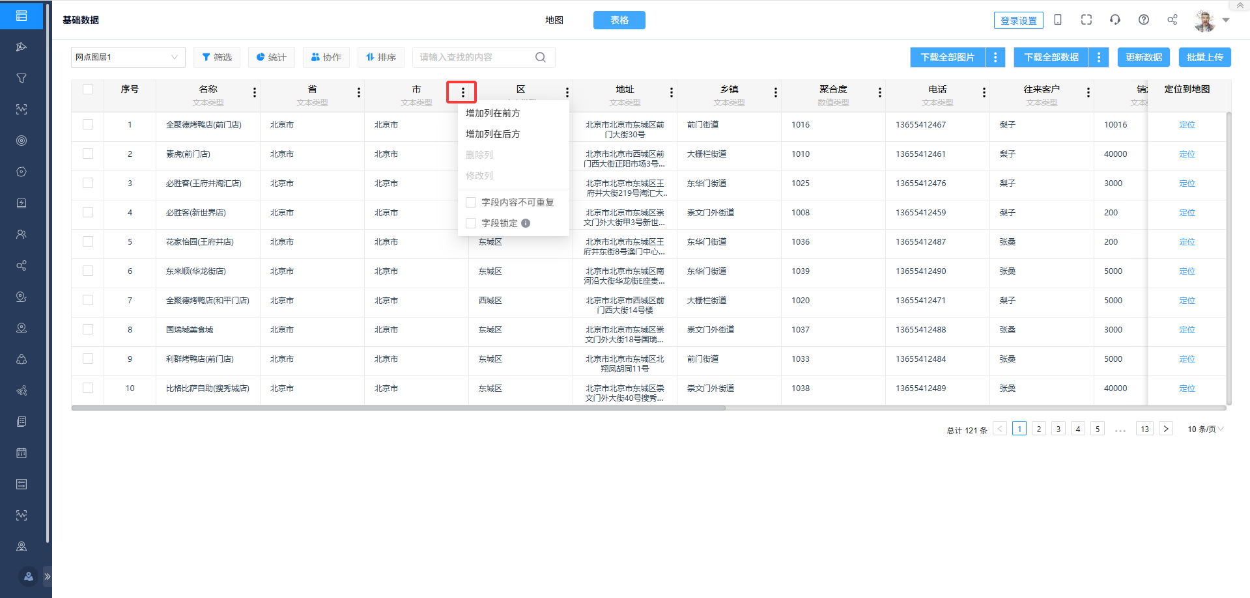Click the help question mark icon
This screenshot has width=1250, height=598.
coord(1143,20)
